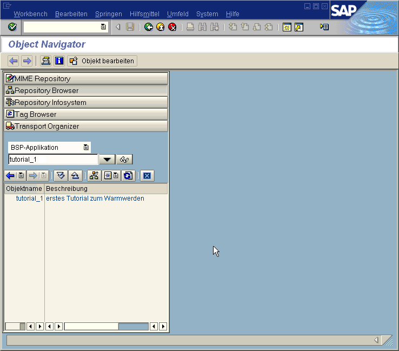Click Expand All Nodes icon in tree toolbar
399x351 pixels.
(61, 176)
